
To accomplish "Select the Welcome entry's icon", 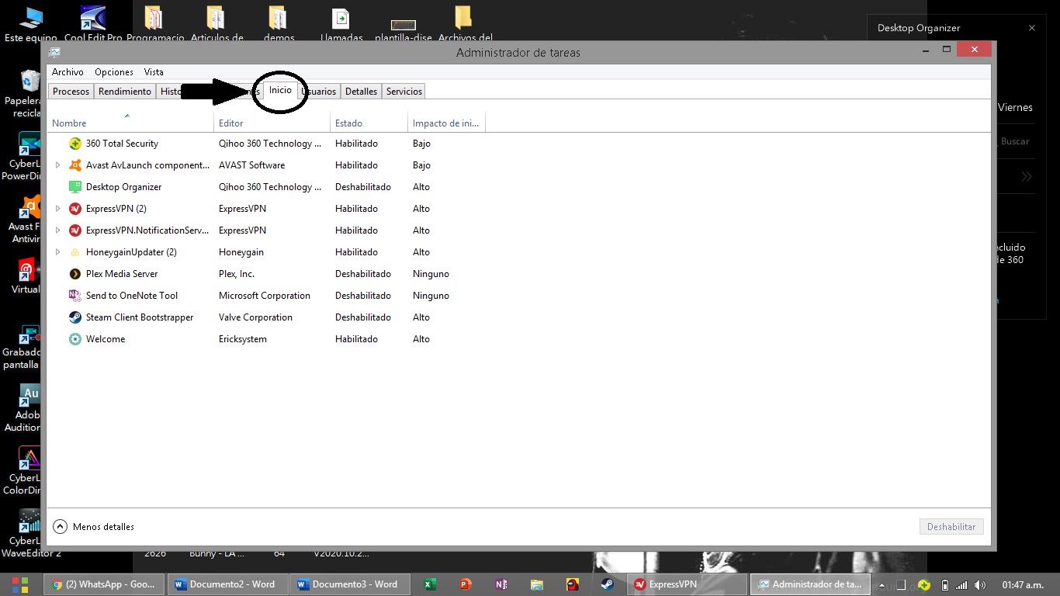I will [74, 338].
